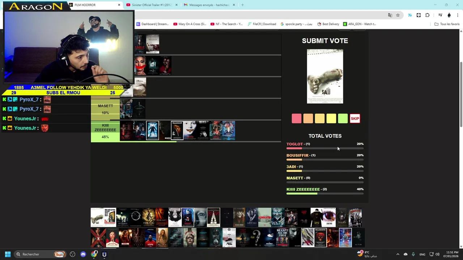Click TOGLOT total votes row
The width and height of the screenshot is (463, 260).
(x=325, y=146)
